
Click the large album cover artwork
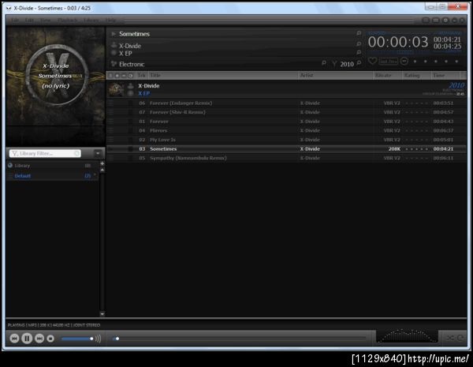(x=55, y=76)
